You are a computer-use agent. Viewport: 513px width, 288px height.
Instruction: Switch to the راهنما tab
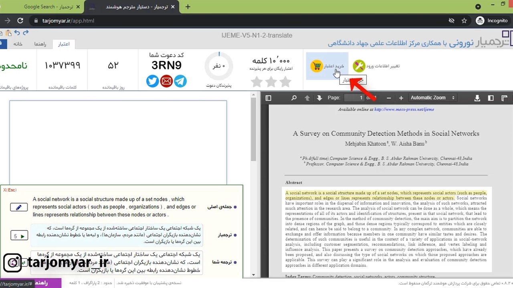click(40, 44)
